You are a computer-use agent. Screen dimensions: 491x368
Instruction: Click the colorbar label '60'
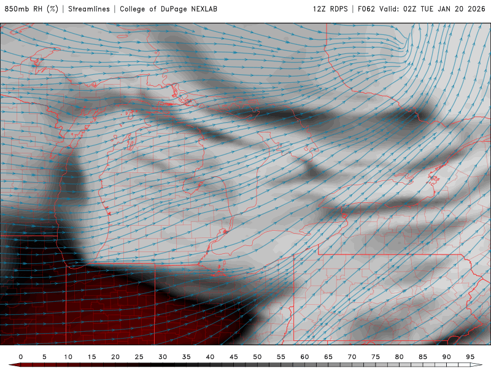[x=304, y=357]
